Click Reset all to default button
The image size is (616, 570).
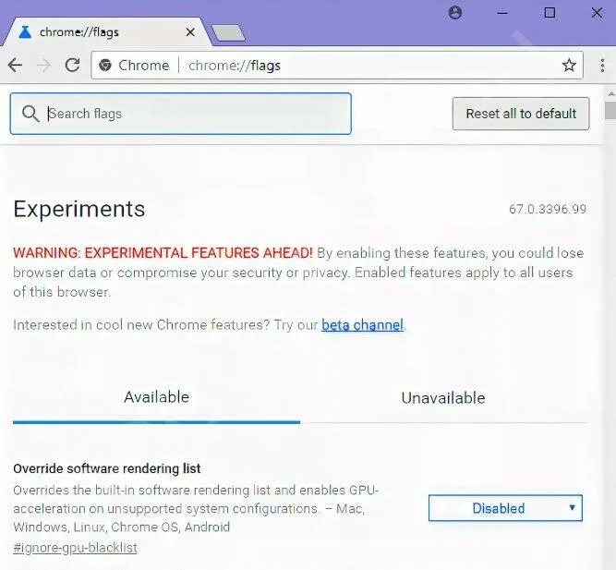pos(521,114)
